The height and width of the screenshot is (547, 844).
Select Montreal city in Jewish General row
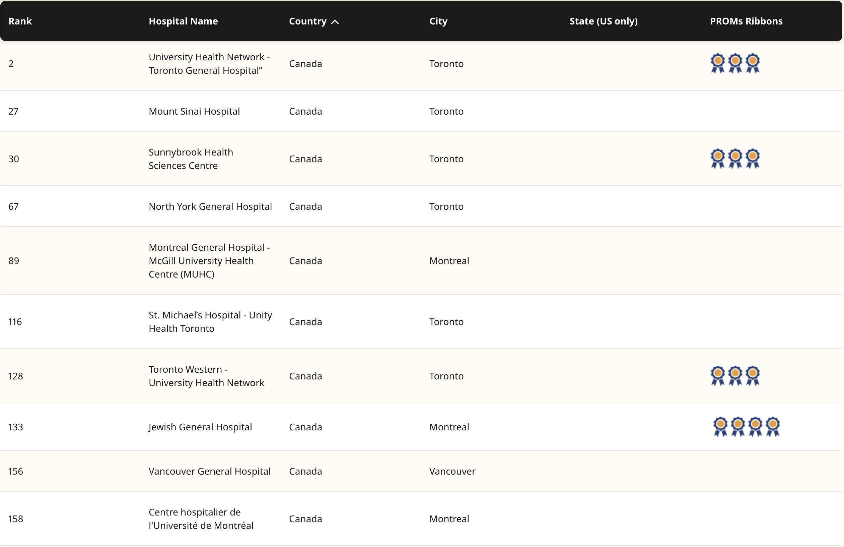449,427
